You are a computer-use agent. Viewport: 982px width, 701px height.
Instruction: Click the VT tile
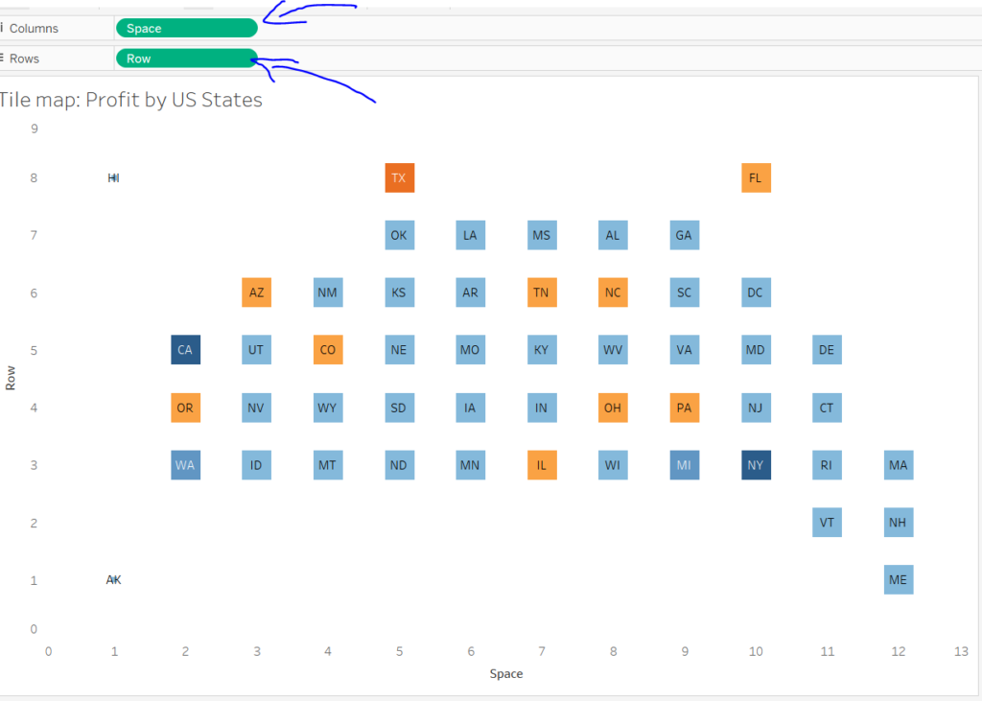coord(827,523)
